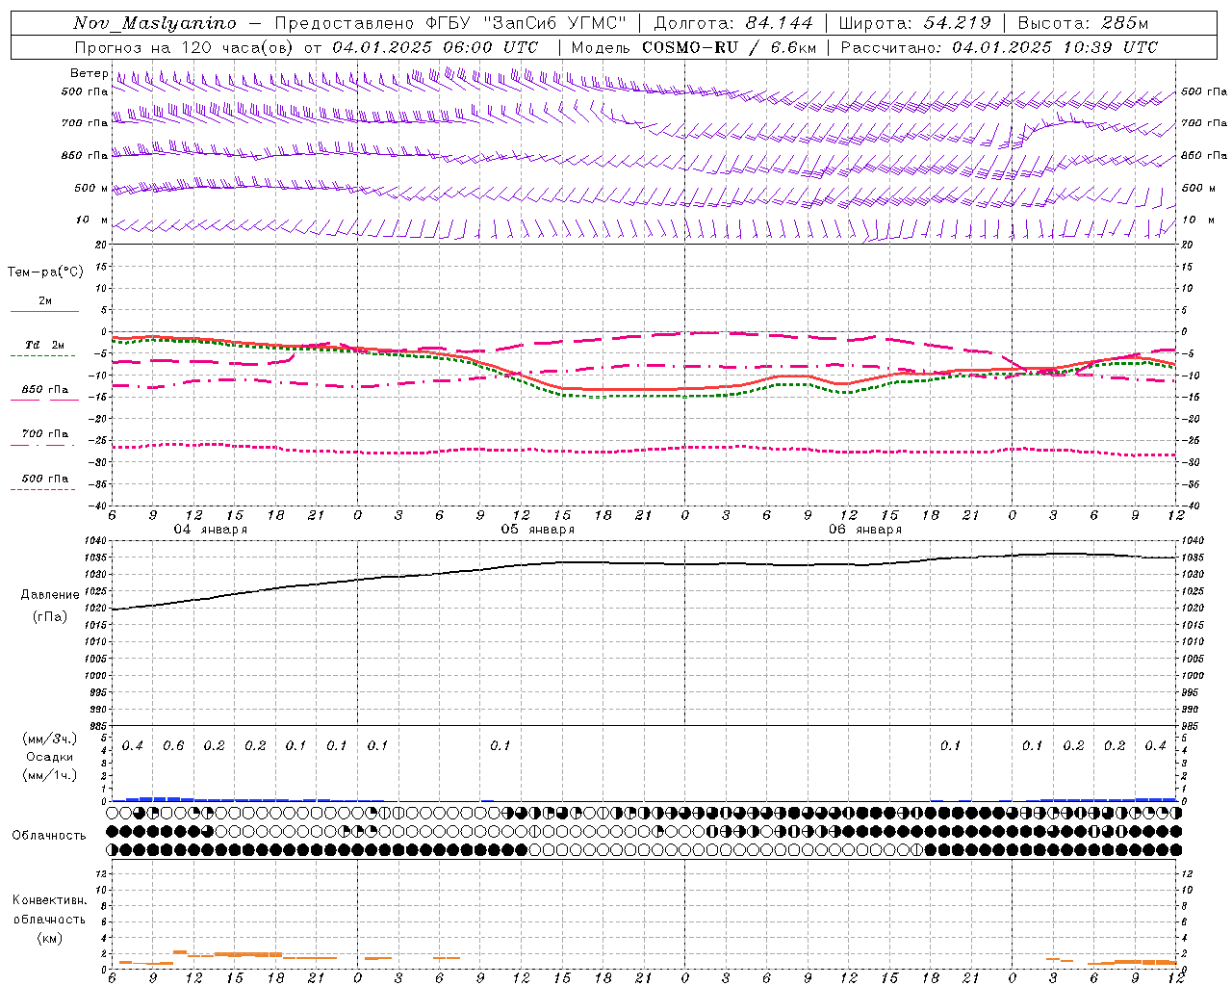Image resolution: width=1232 pixels, height=986 pixels.
Task: Click the 850 гПа temperature legend label
Action: tap(45, 390)
